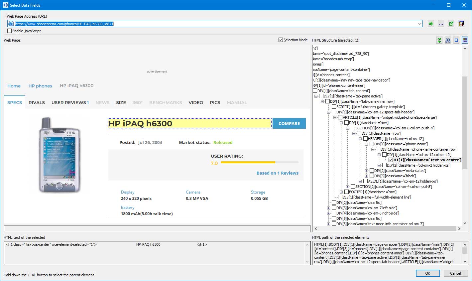Check the SCRIPT fullscreen-gallery-template checkbox
Image resolution: width=472 pixels, height=281 pixels.
tap(334, 107)
